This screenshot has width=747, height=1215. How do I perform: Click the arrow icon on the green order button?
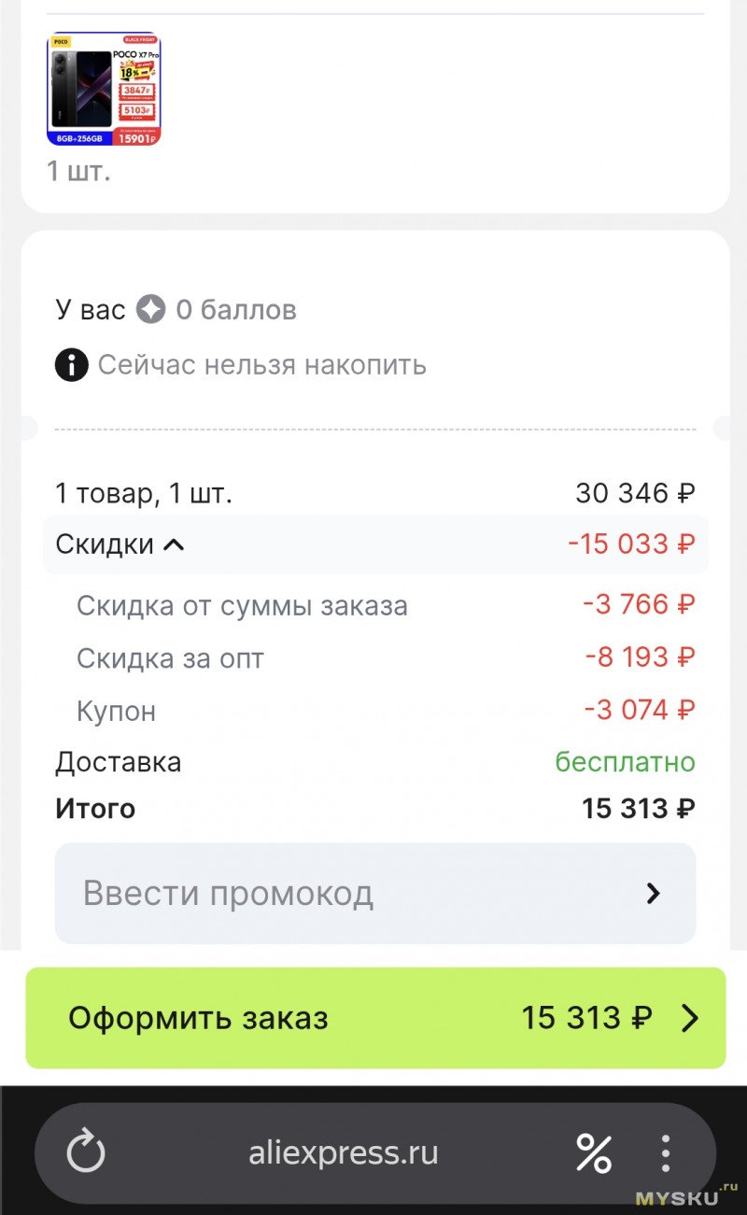click(689, 1018)
